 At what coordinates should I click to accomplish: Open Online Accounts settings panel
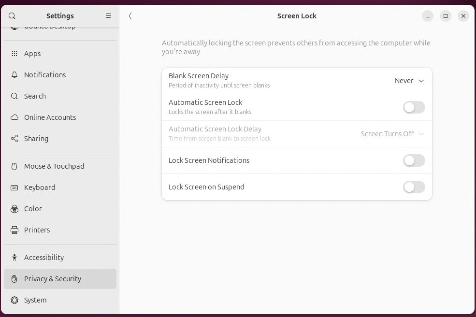coord(50,117)
